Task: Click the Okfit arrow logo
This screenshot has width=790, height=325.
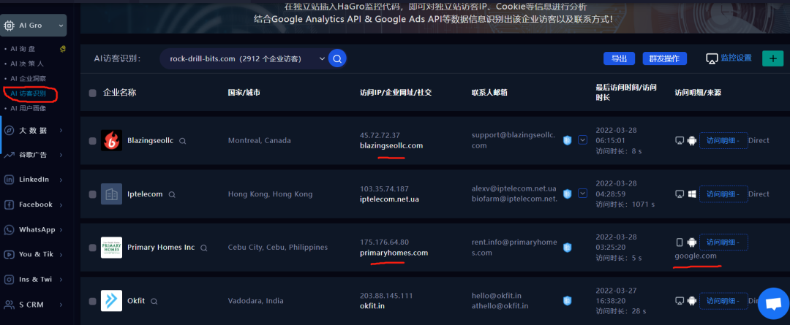Action: click(111, 300)
